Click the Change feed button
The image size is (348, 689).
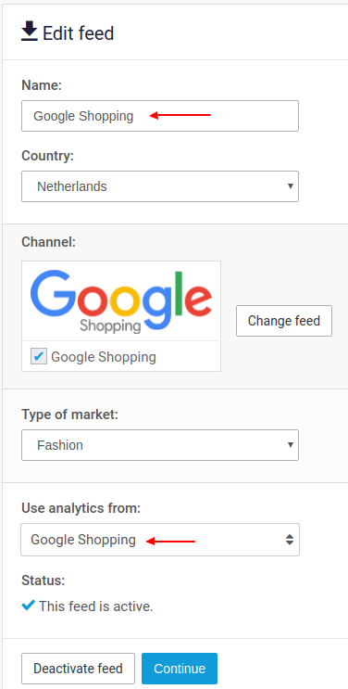click(x=284, y=321)
